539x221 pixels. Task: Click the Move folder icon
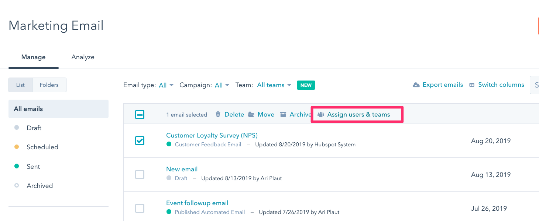pos(251,114)
